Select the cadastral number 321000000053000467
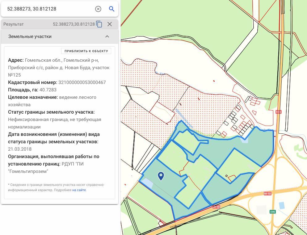 click(x=82, y=82)
